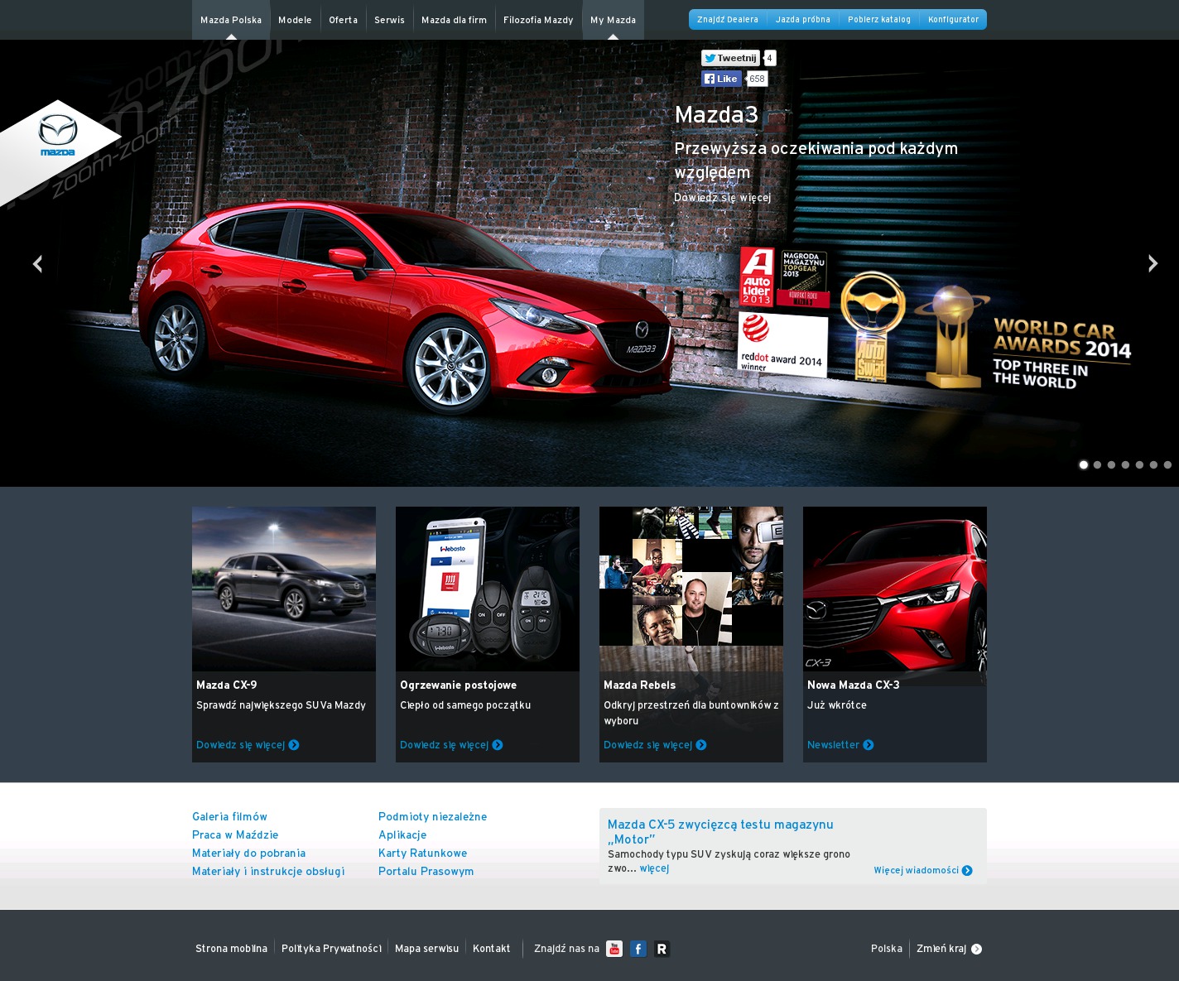Open the Serwis menu item
This screenshot has height=981, width=1179.
pyautogui.click(x=389, y=20)
